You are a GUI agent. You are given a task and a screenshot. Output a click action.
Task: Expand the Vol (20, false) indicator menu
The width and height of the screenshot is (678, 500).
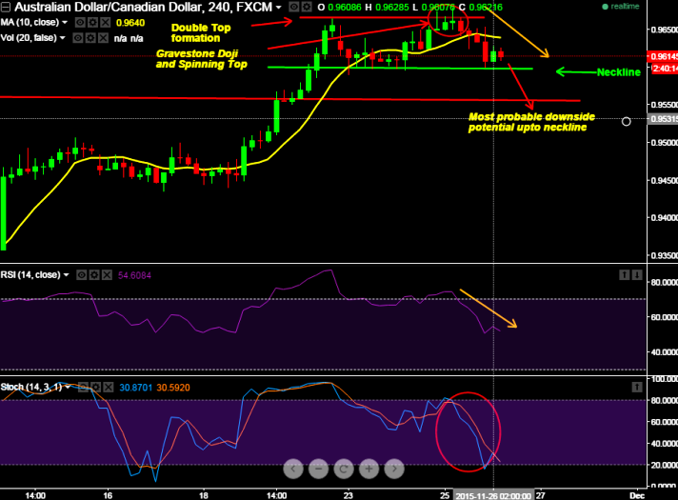[63, 38]
